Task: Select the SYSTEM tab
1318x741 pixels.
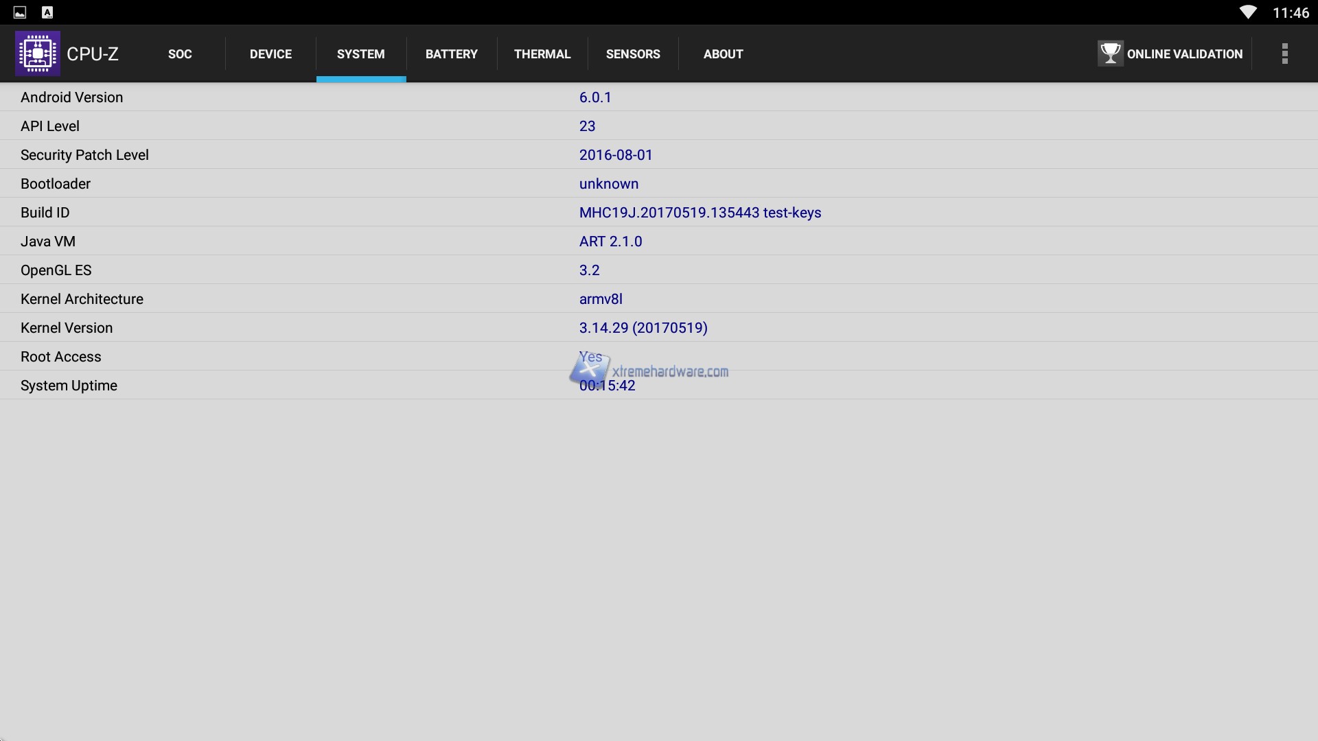Action: click(361, 54)
